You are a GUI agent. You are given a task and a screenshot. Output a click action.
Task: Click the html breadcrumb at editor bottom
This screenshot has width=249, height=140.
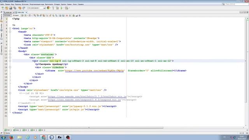click(7, 130)
